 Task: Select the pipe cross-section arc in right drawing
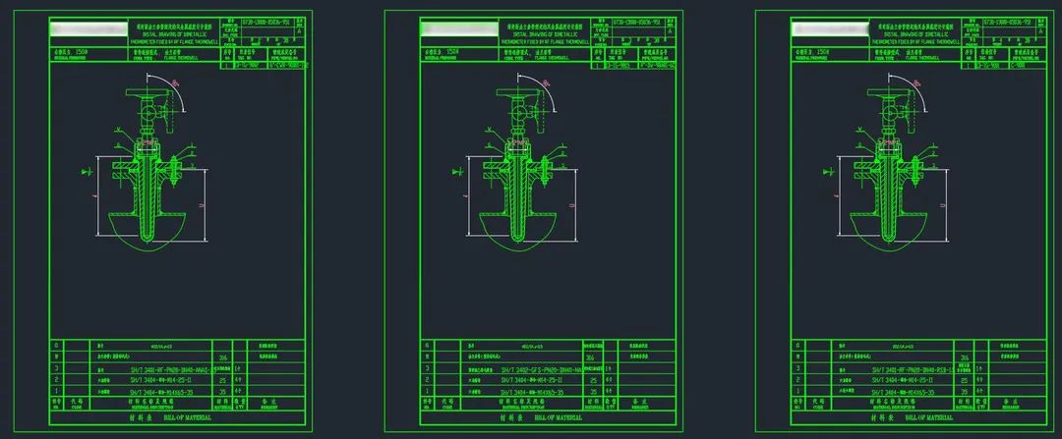(888, 232)
